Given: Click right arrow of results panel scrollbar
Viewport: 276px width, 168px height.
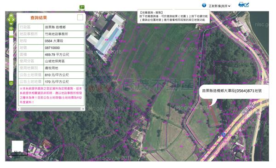Looking at the screenshot, I should [83, 109].
